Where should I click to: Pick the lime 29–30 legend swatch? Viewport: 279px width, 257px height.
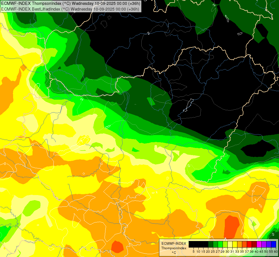225,244
